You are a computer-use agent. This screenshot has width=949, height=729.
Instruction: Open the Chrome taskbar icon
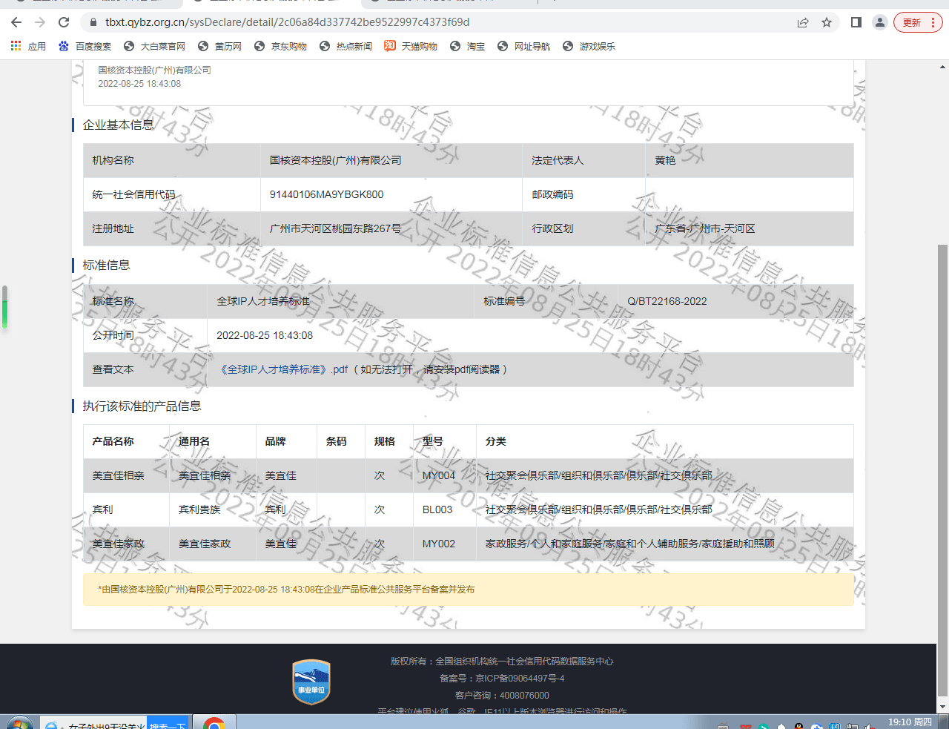[214, 723]
